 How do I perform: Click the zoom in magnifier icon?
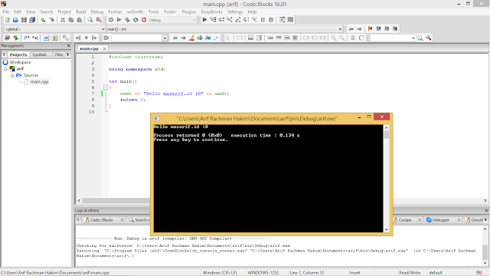[334, 38]
